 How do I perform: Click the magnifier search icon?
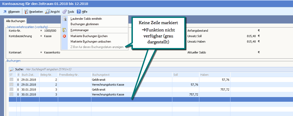[11, 70]
